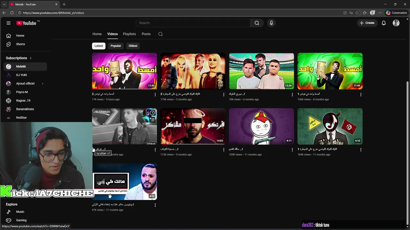Image resolution: width=410 pixels, height=230 pixels.
Task: Click Watch later icon on hovered thumbnail
Action: pyautogui.click(x=152, y=113)
